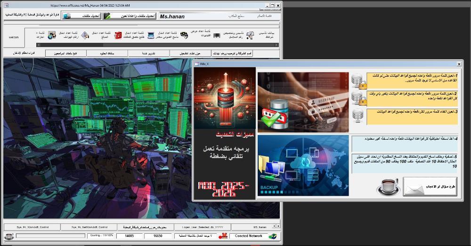471x246 pixels.
Task: Open the entry control tools tab
Action: pyautogui.click(x=24, y=53)
